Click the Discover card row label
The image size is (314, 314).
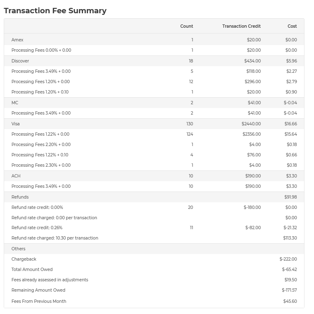pos(20,61)
